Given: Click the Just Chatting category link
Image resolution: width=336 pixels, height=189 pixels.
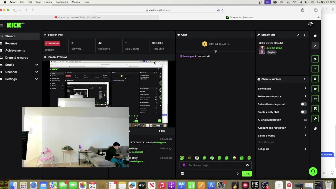Looking at the screenshot, I should coord(274,48).
